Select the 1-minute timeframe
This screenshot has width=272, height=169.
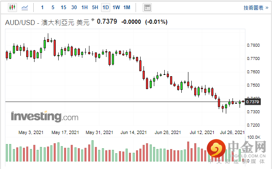42,7
